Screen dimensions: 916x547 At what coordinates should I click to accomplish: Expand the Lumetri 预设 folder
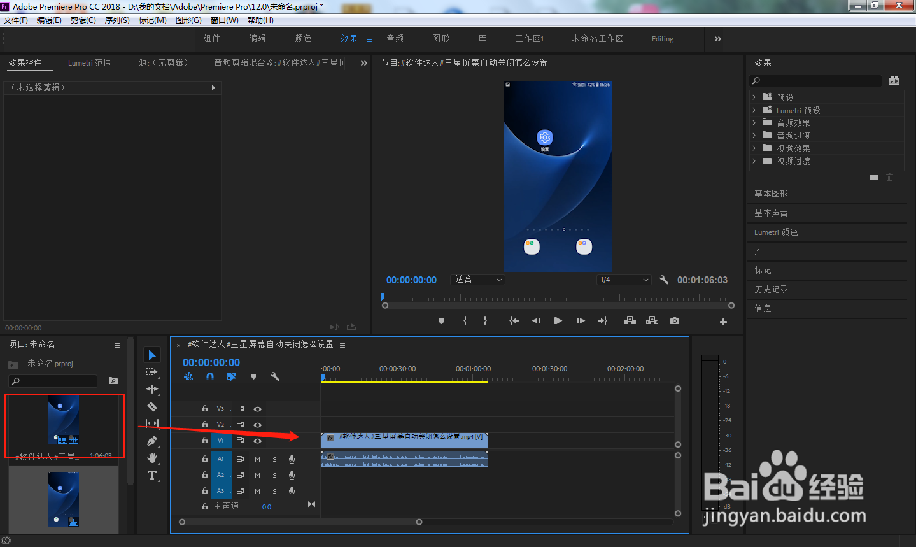click(x=754, y=110)
